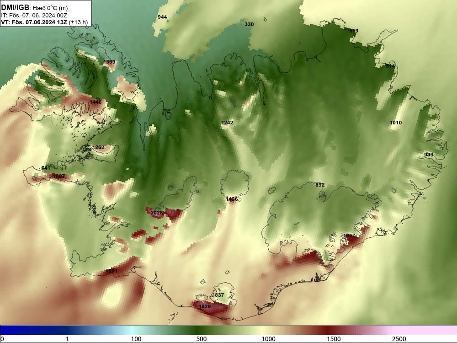Click the 1829 value on the south coast
The height and width of the screenshot is (343, 457).
pyautogui.click(x=205, y=306)
